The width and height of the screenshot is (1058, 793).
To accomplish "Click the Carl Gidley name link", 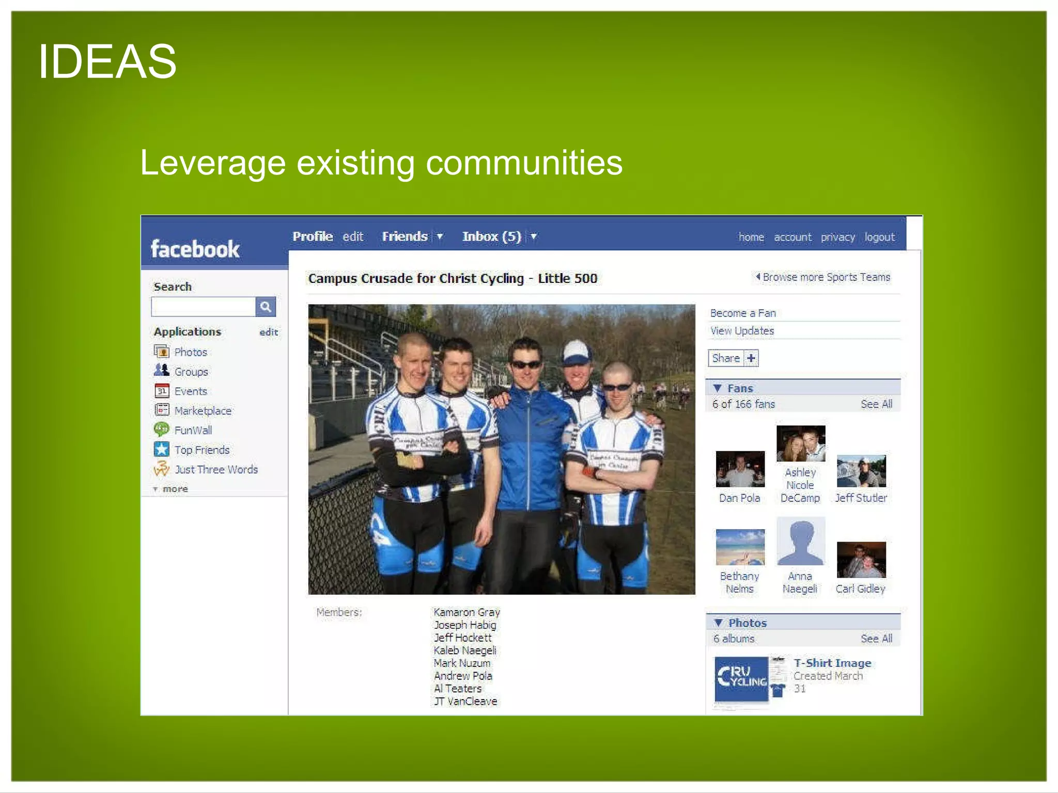I will coord(861,589).
